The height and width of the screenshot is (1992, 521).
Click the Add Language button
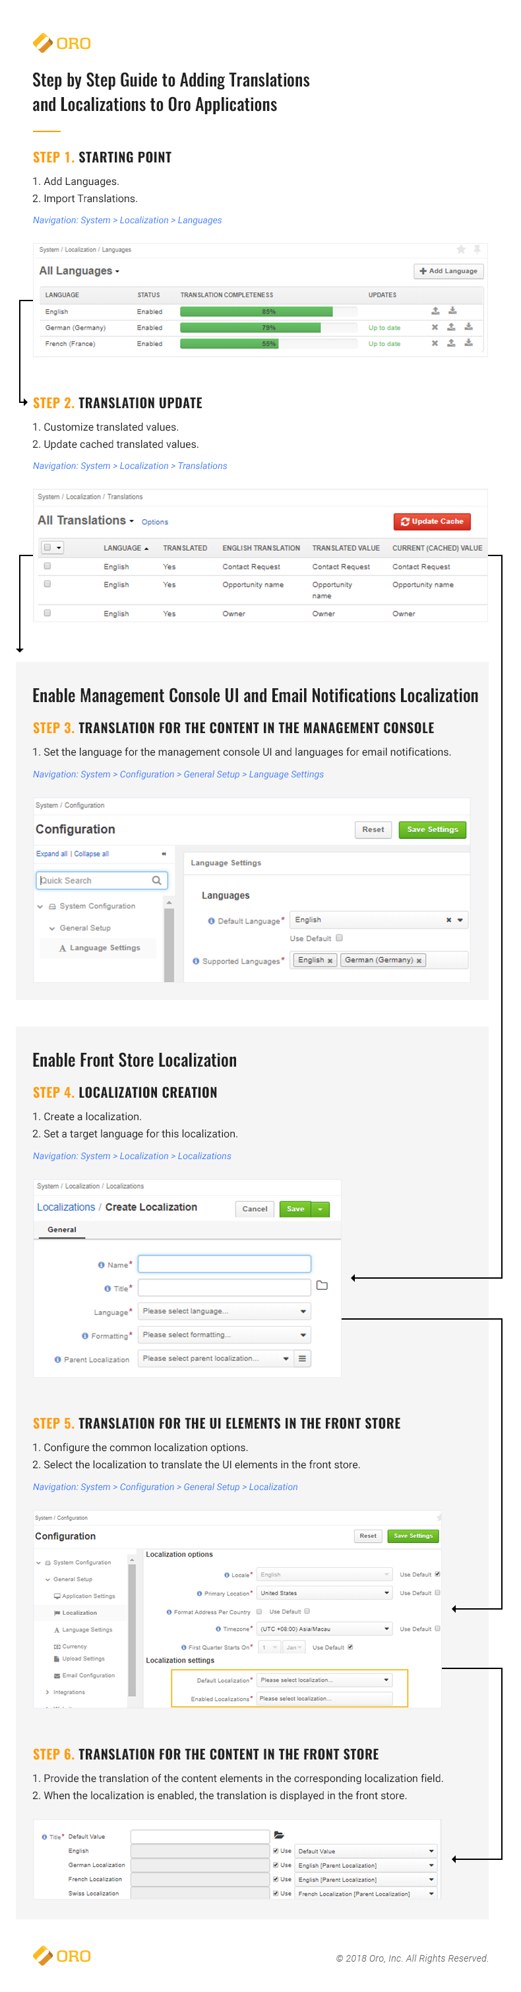coord(448,271)
